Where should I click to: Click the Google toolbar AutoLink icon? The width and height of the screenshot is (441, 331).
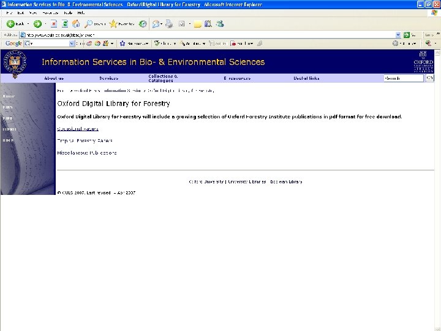183,44
